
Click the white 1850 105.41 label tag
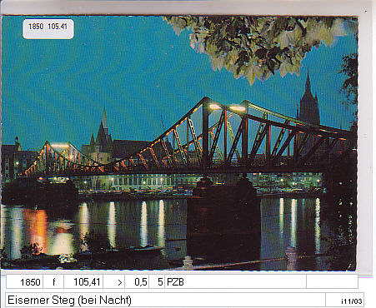tap(48, 28)
